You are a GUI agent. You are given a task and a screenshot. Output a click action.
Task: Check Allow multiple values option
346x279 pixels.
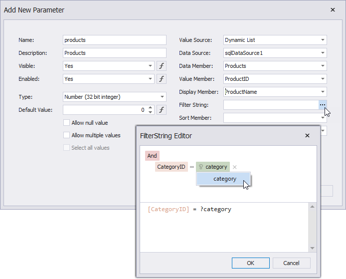66,135
